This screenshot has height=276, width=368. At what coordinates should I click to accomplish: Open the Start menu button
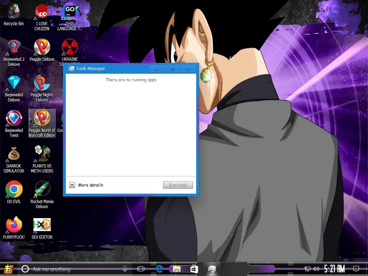pyautogui.click(x=8, y=269)
